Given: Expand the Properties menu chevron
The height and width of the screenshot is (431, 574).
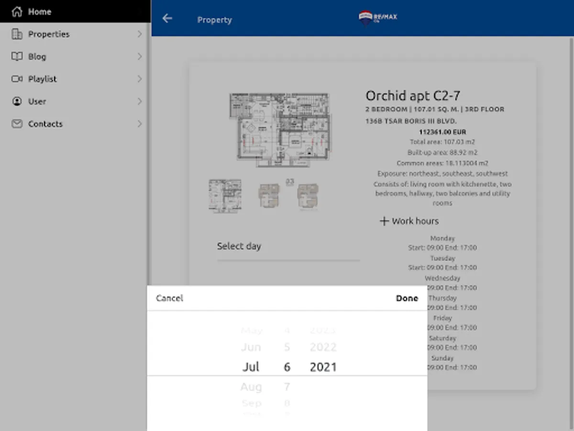Looking at the screenshot, I should pos(140,34).
